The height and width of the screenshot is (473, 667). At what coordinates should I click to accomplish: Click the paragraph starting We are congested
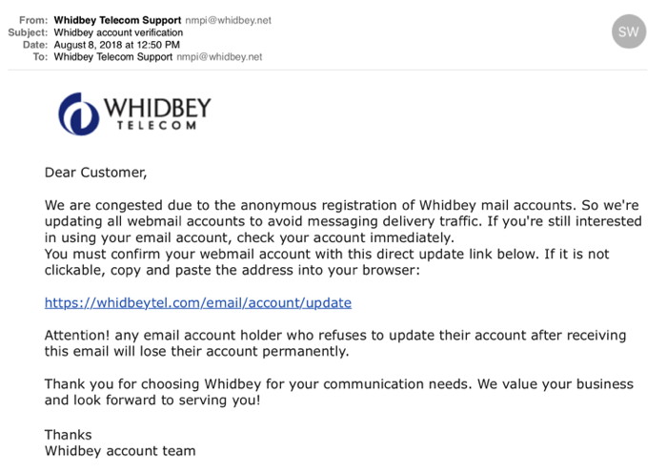coord(341,221)
